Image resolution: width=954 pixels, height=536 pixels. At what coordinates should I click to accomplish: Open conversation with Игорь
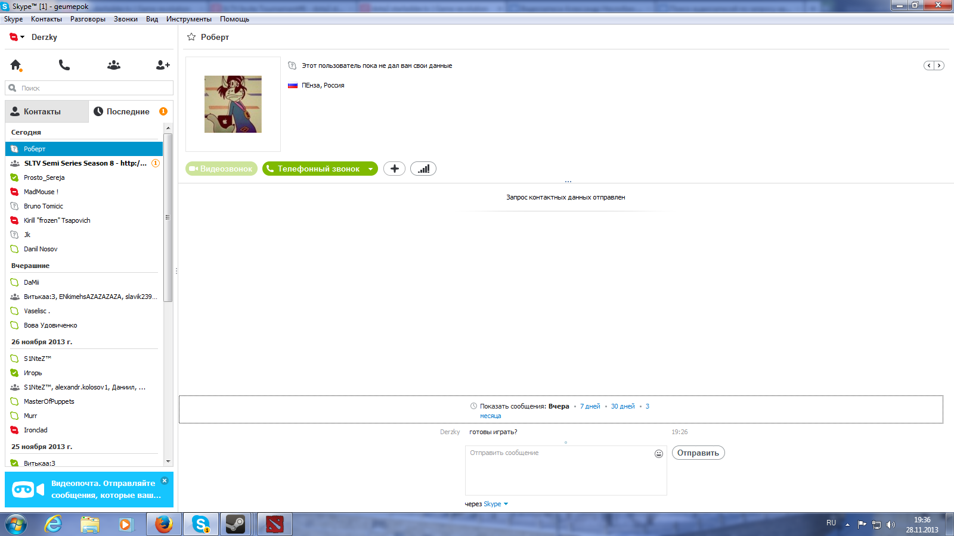click(84, 373)
